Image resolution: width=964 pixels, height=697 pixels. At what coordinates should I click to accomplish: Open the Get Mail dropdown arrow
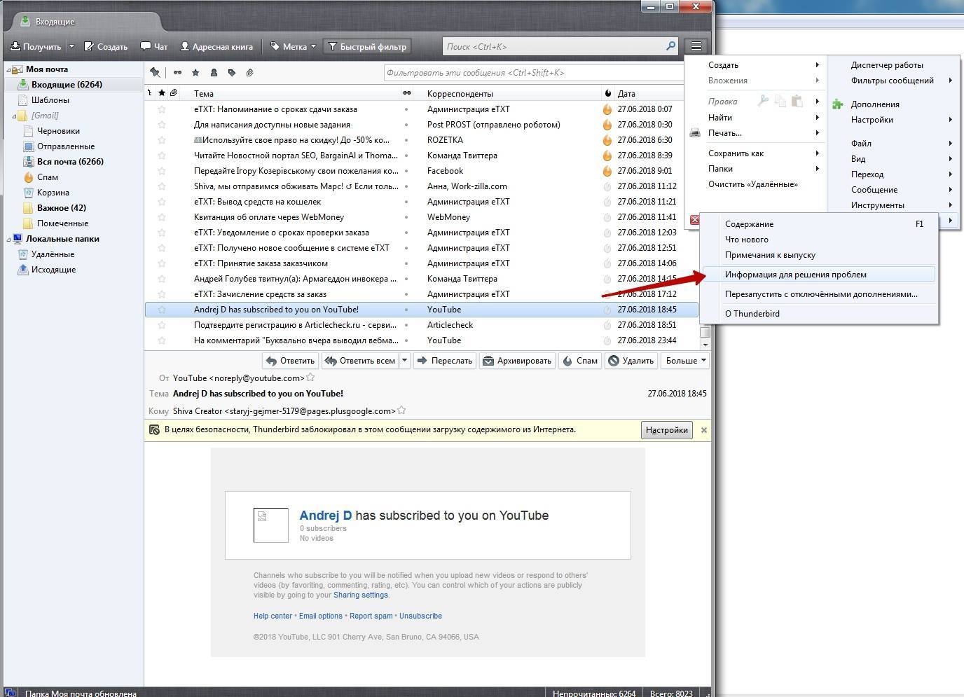[x=71, y=47]
